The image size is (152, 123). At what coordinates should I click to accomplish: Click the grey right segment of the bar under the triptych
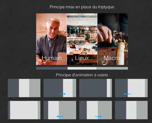pos(112,68)
